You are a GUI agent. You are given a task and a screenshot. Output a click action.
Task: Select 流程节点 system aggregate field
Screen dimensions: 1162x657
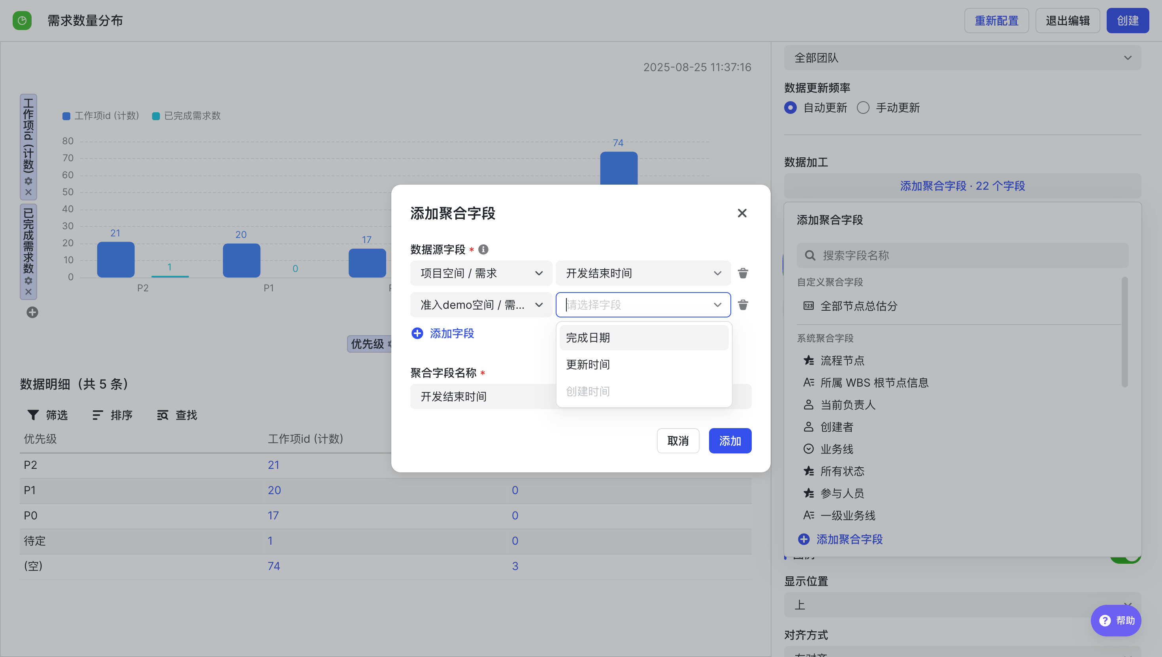(958, 361)
